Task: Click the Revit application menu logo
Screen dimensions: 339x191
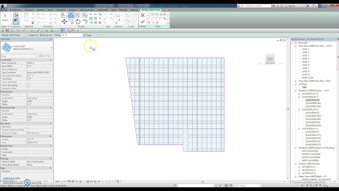Action: click(x=4, y=7)
